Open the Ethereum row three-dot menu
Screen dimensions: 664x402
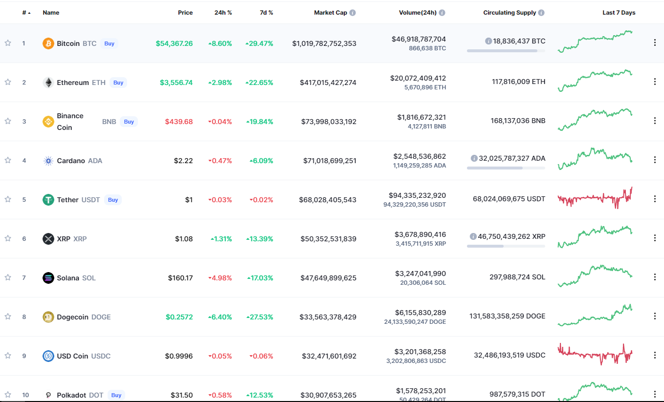point(655,82)
